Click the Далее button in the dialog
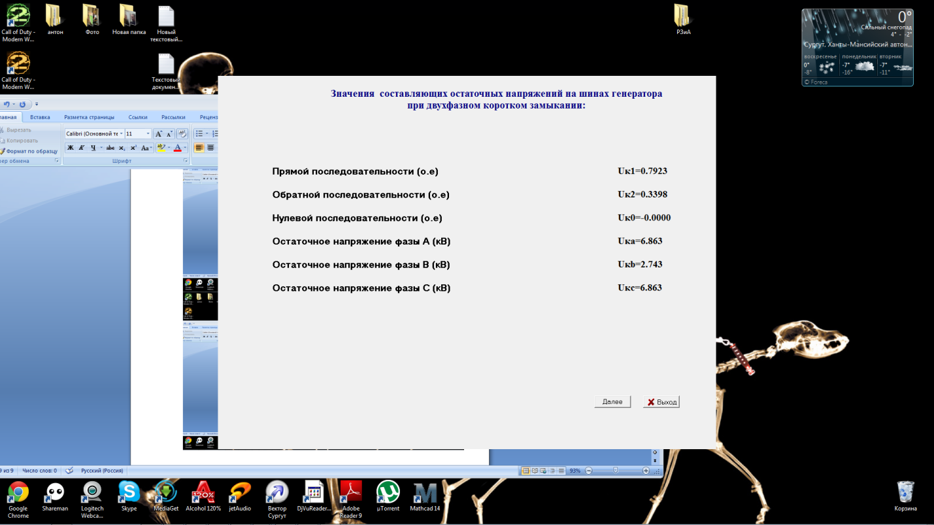 (612, 401)
